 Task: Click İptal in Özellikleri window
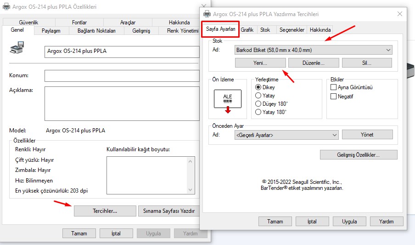(x=116, y=234)
